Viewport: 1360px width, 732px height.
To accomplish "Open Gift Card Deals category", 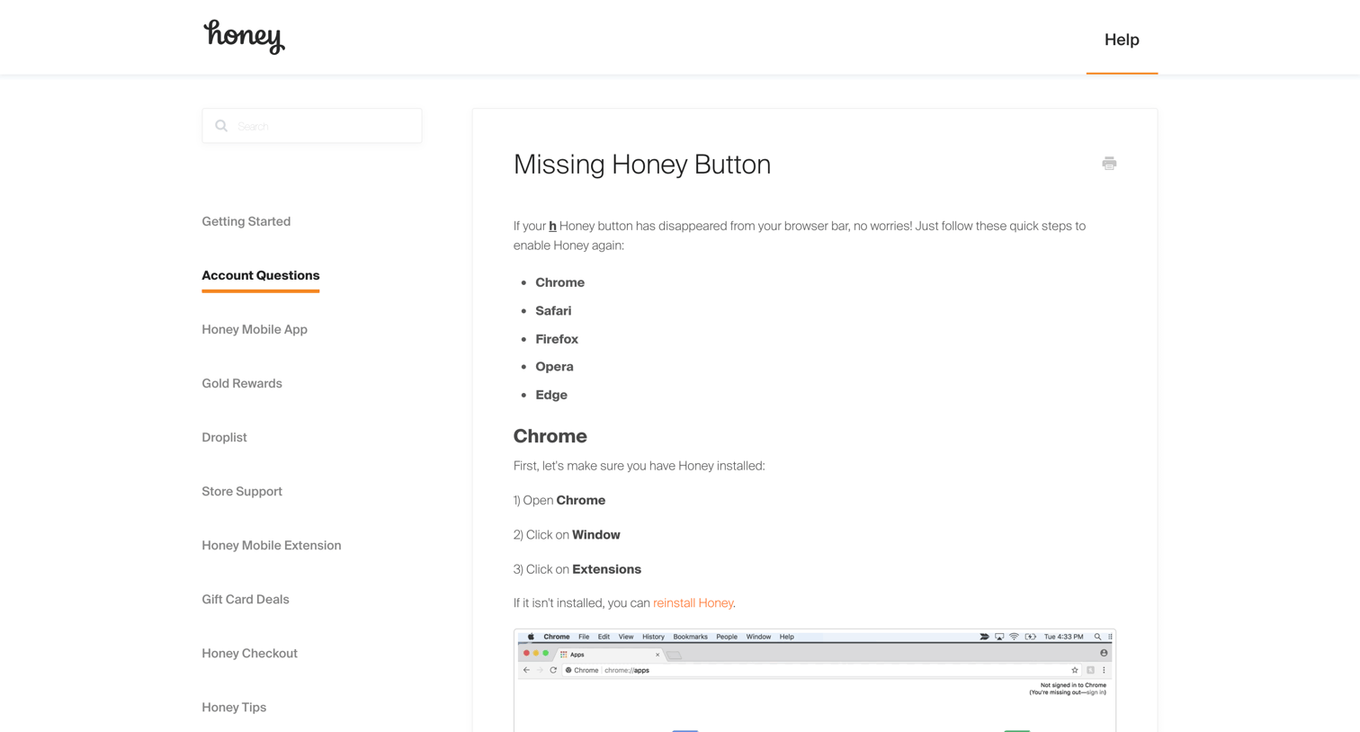I will click(246, 599).
